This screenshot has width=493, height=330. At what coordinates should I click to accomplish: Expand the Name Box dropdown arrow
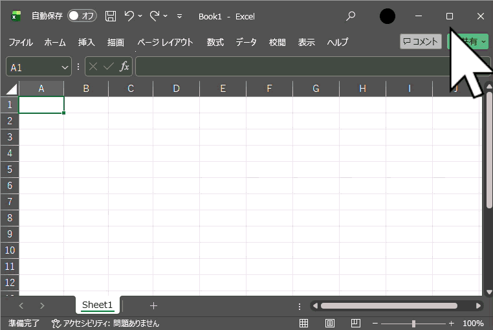65,67
